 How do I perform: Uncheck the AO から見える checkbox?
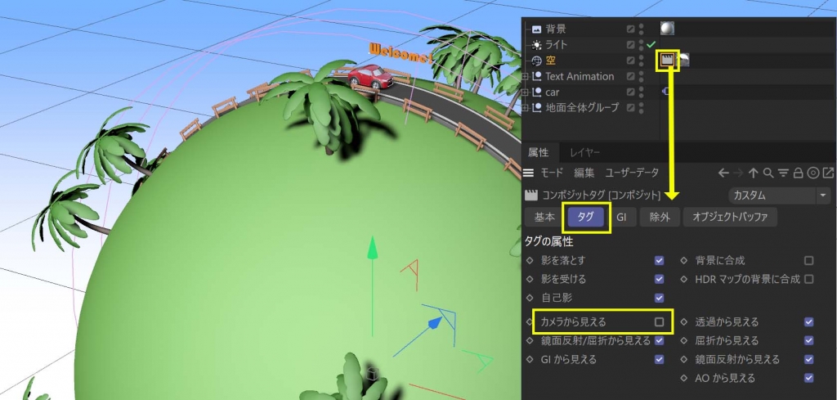click(808, 378)
